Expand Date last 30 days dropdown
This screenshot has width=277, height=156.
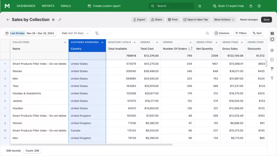click(x=75, y=33)
